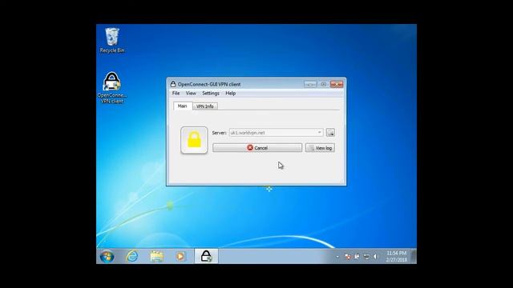Viewport: 513px width, 288px height.
Task: Open the Windows Start orb
Action: (x=107, y=256)
